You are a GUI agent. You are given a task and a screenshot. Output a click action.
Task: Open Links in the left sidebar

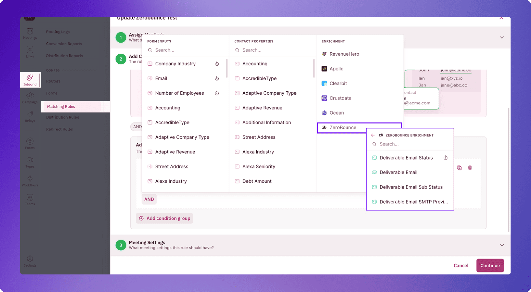[30, 52]
